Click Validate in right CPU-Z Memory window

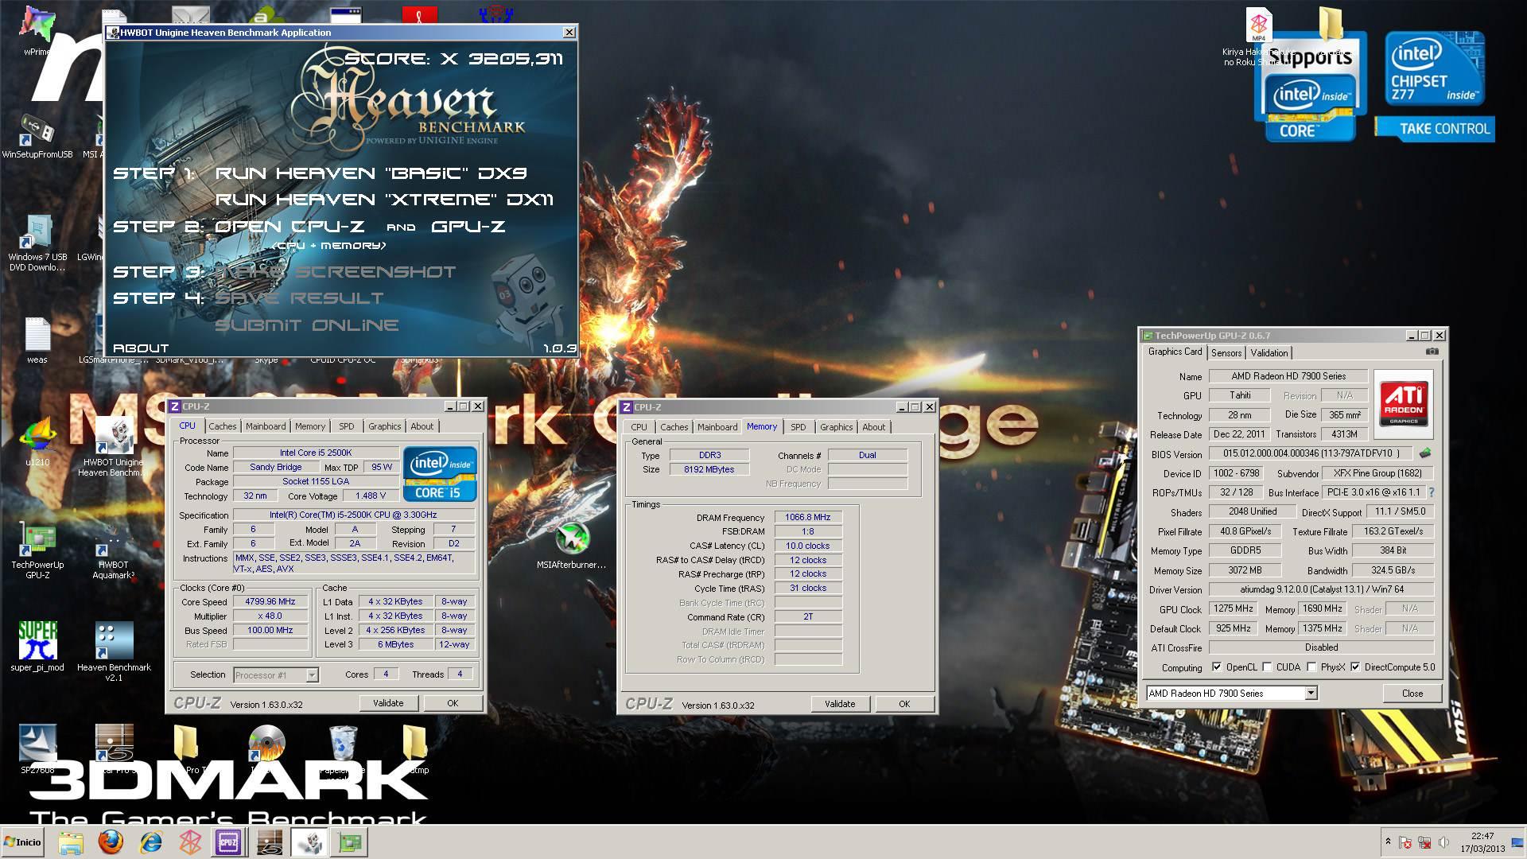tap(840, 704)
